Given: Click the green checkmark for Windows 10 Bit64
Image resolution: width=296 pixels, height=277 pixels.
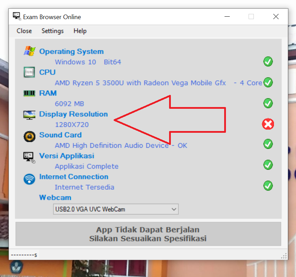Looking at the screenshot, I should tap(268, 62).
